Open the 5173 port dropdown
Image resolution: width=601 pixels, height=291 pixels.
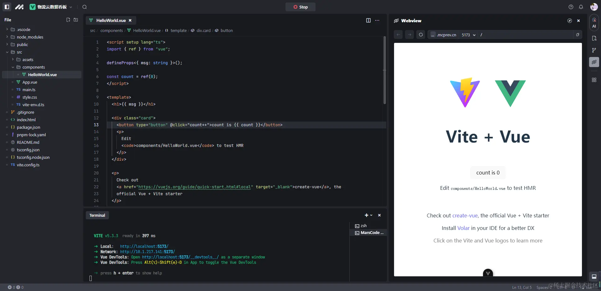click(x=469, y=35)
